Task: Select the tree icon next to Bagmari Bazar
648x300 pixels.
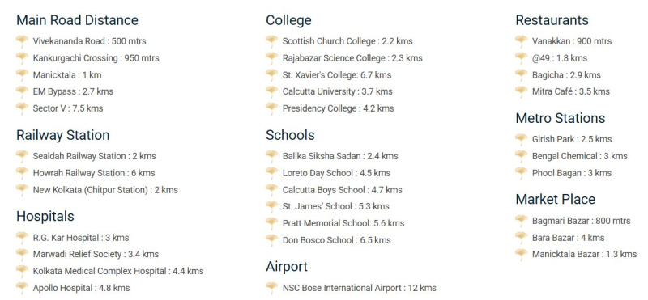Action: click(x=521, y=221)
